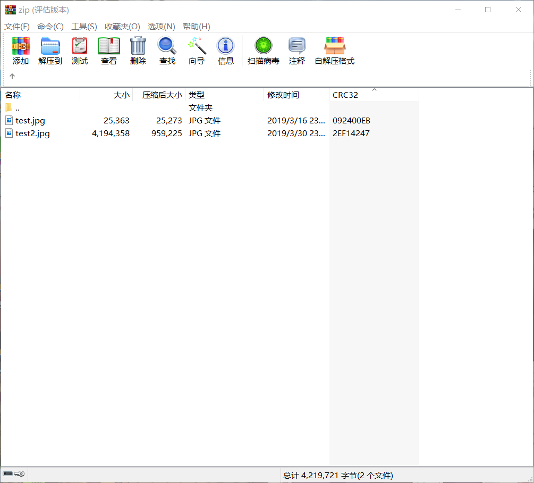Screen dimensions: 534x483
Task: Click the SFX (自解压格式) icon
Action: pos(335,46)
